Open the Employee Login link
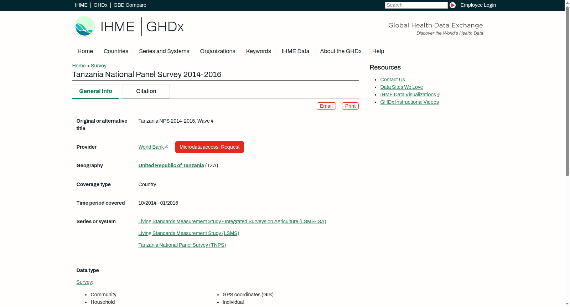Image resolution: width=570 pixels, height=307 pixels. tap(478, 5)
